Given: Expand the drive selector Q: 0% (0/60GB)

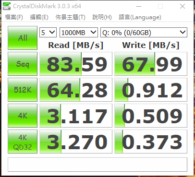Looking at the screenshot, I should tap(144, 33).
